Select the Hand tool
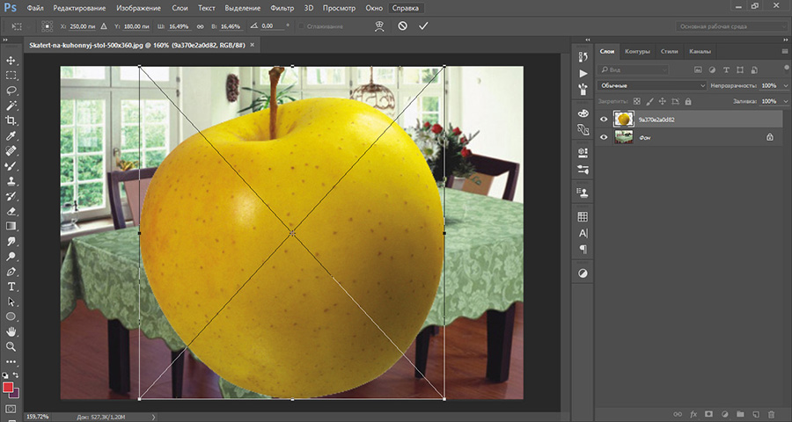The image size is (792, 422). point(11,331)
